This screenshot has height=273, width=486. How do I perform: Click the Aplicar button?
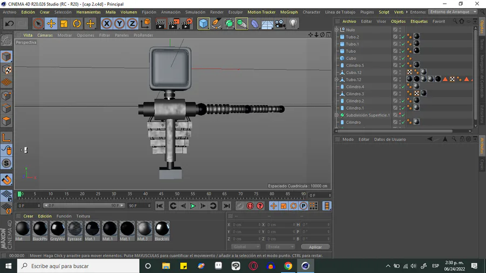click(x=315, y=247)
